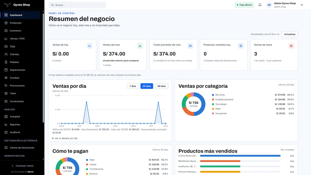Image resolution: width=311 pixels, height=175 pixels.
Task: Click the logout arrow icon
Action: click(301, 5)
